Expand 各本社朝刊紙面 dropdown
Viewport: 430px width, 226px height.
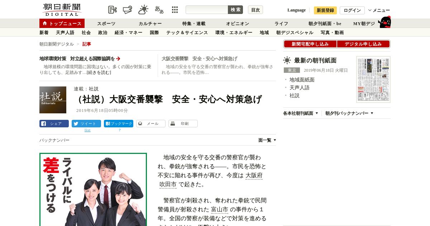(x=301, y=113)
